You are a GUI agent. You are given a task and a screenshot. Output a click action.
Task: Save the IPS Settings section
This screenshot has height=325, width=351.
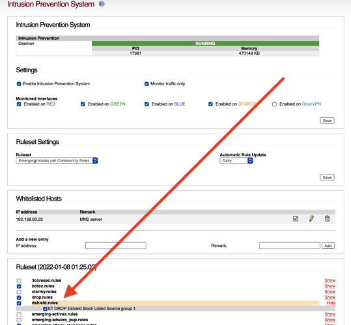(x=327, y=120)
